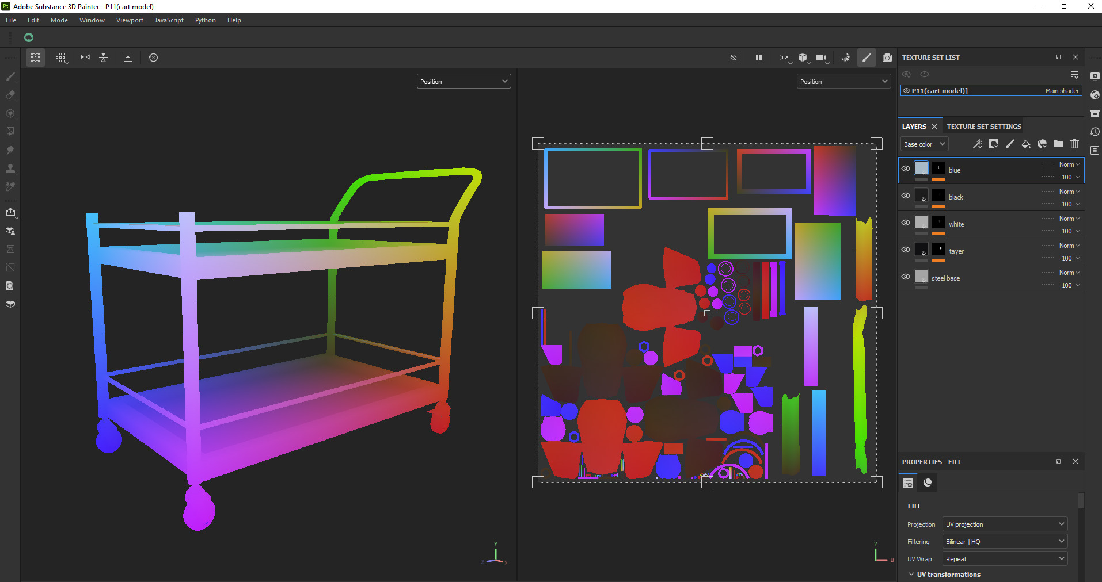Open the Edit menu
Screen dimensions: 1102x582
(x=33, y=20)
